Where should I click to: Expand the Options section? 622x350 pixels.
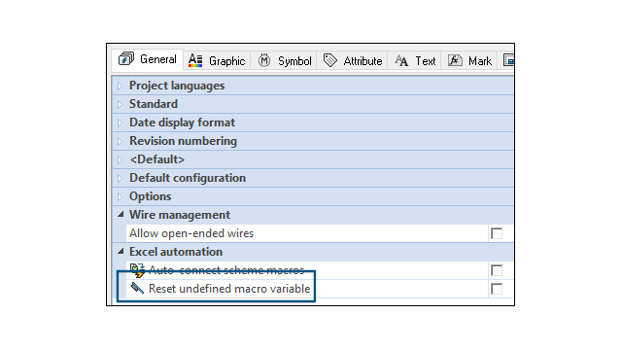(120, 196)
